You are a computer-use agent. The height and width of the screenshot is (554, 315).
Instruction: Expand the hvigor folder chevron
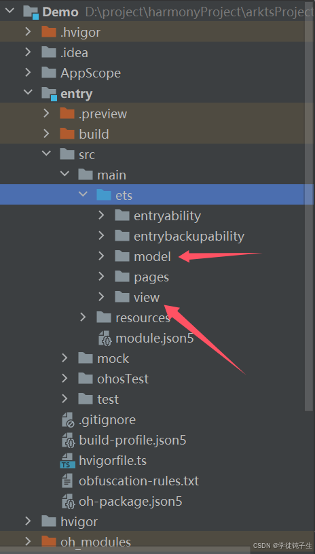click(x=28, y=521)
